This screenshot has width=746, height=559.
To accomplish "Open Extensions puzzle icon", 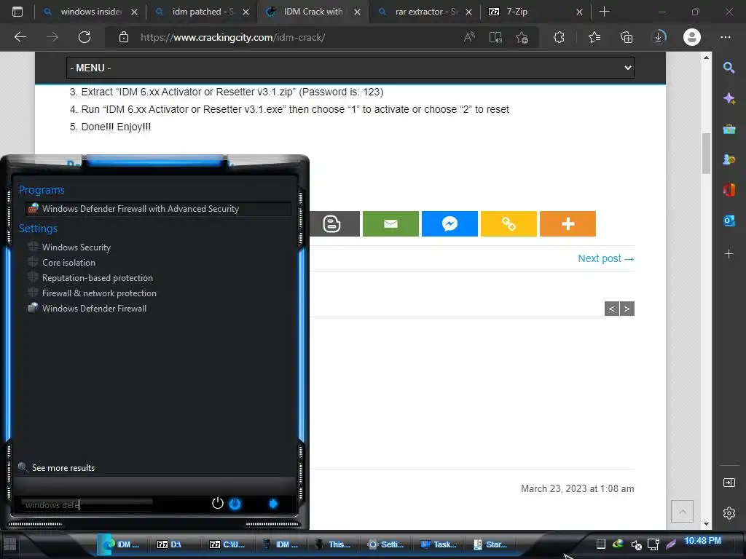I will pyautogui.click(x=559, y=37).
